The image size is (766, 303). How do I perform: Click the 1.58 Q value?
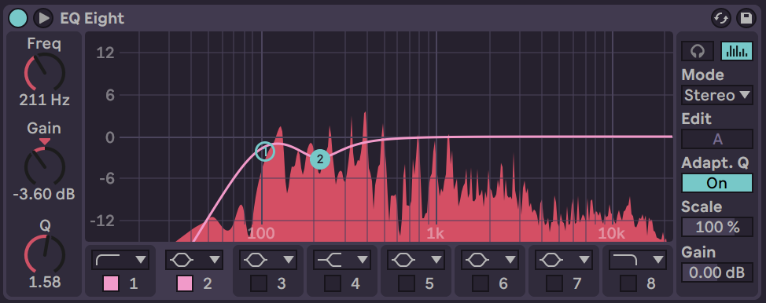45,283
